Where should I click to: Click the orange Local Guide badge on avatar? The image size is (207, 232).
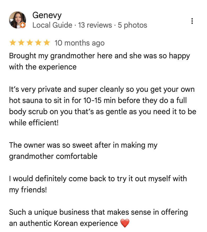[x=23, y=25]
